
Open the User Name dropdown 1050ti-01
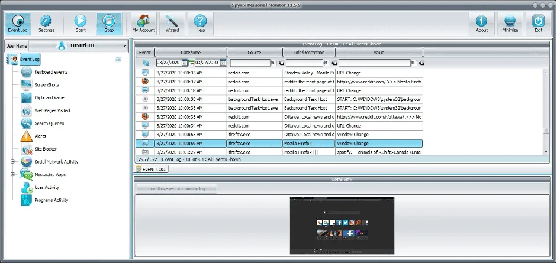(79, 45)
